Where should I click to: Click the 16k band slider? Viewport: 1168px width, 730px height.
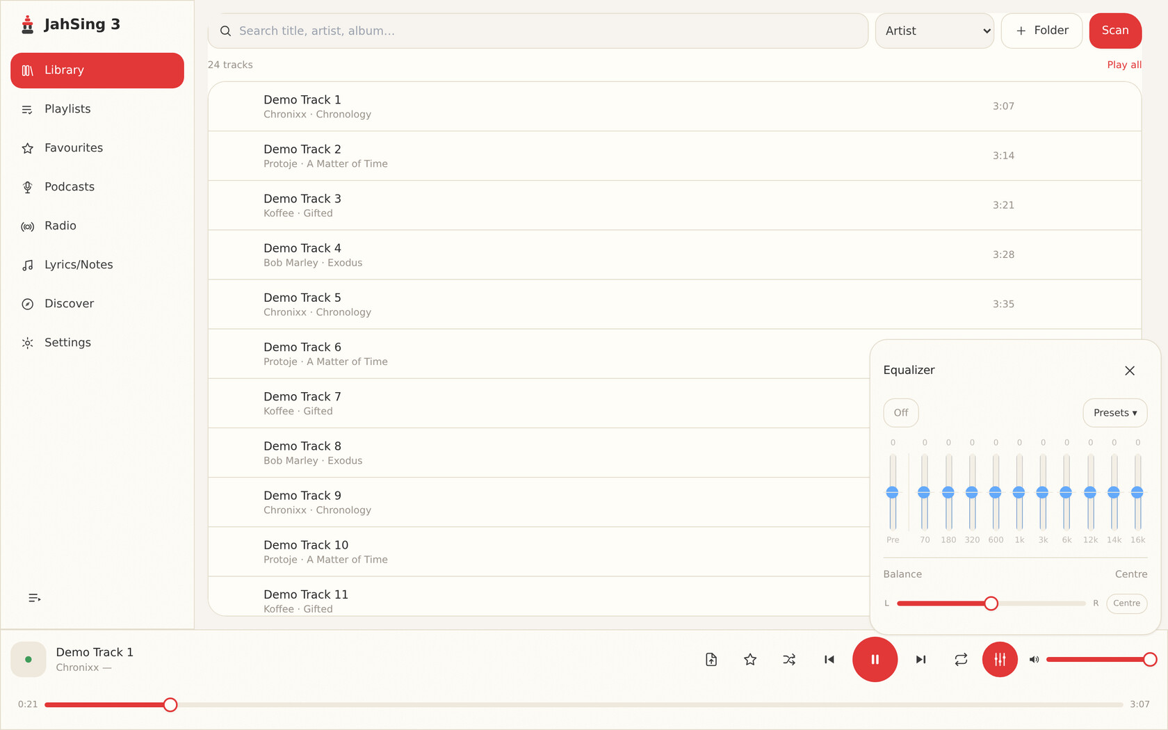(x=1137, y=492)
